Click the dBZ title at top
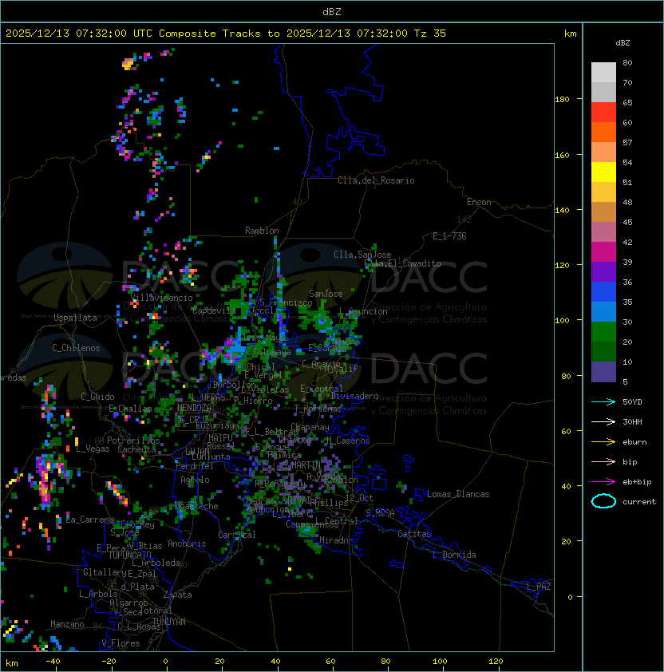 pos(332,11)
